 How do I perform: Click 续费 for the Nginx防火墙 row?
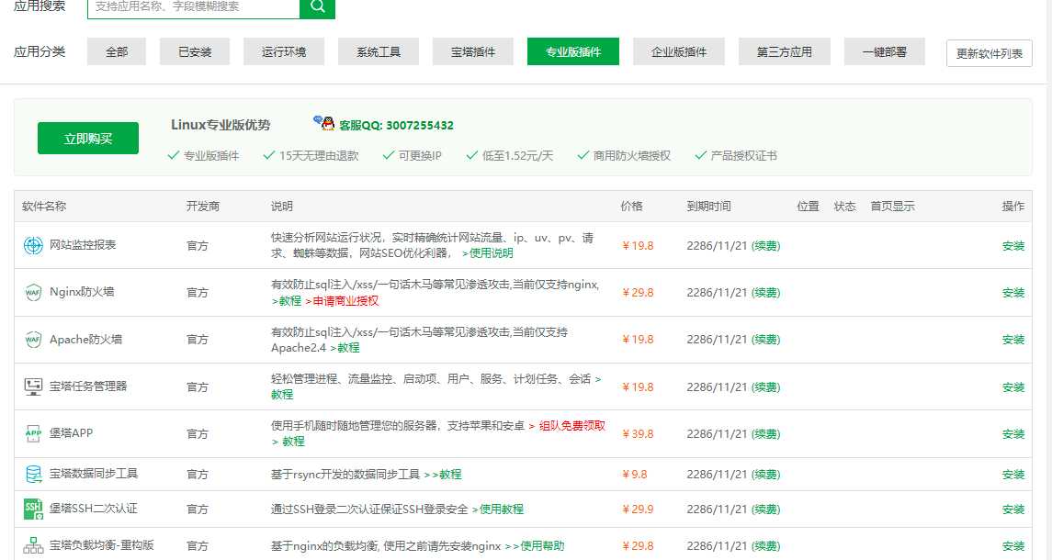765,293
